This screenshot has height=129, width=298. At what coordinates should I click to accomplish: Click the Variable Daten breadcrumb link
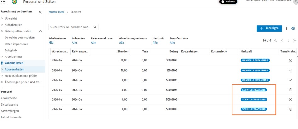coord(56,12)
